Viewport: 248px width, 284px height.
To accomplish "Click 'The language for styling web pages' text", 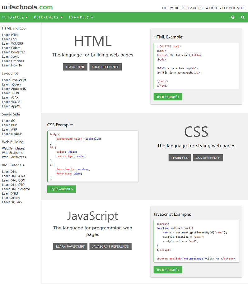I will pos(196,146).
